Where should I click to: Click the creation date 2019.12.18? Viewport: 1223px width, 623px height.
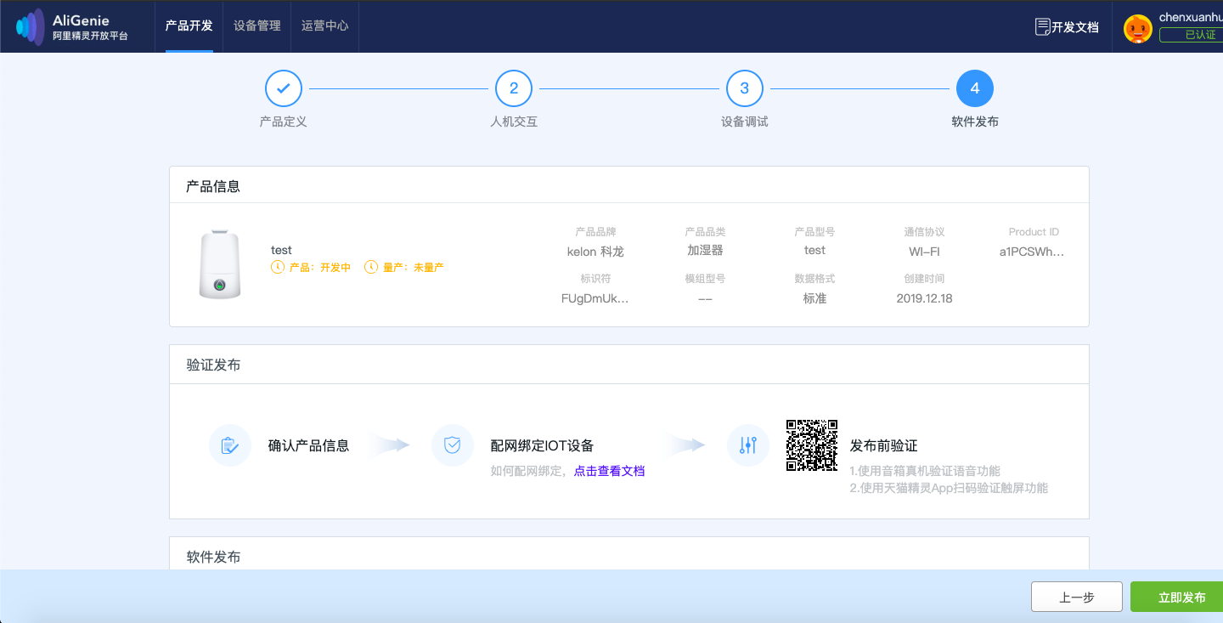pyautogui.click(x=924, y=298)
